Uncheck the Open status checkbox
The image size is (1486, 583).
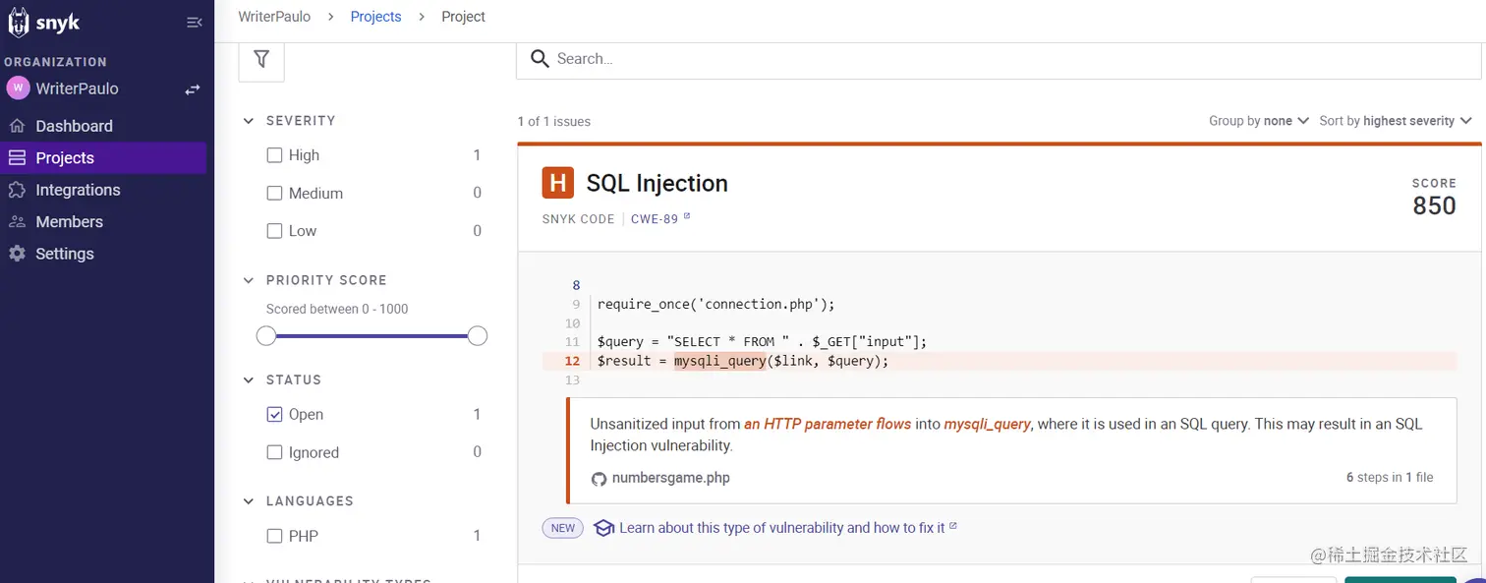point(275,415)
